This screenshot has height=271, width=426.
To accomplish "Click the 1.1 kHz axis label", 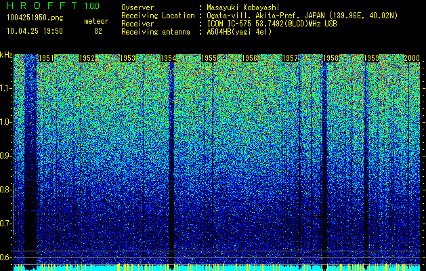I will click(5, 88).
